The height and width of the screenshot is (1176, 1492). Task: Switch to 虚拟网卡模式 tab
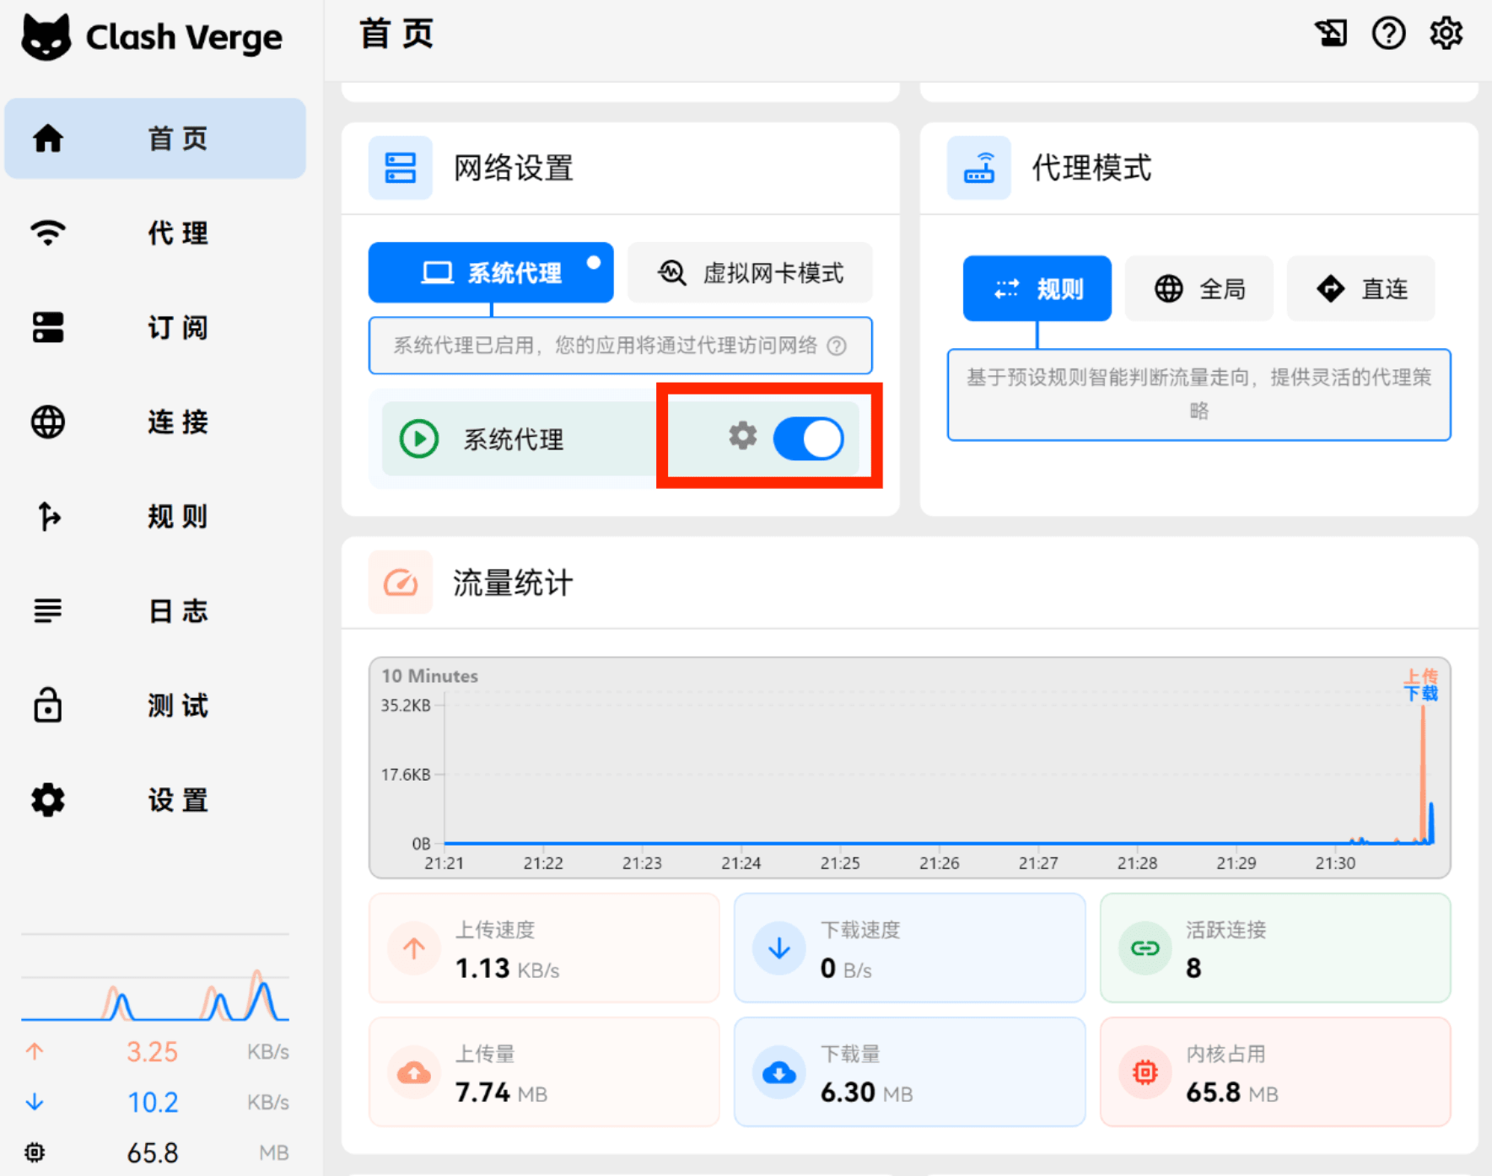pyautogui.click(x=750, y=272)
